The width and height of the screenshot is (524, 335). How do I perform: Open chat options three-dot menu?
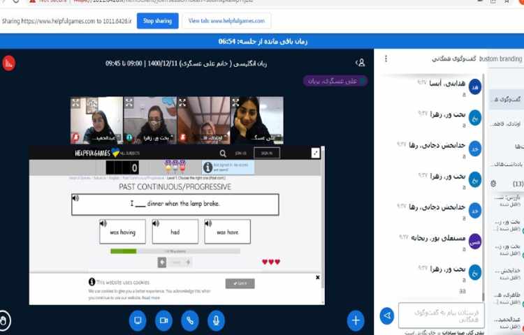[386, 59]
